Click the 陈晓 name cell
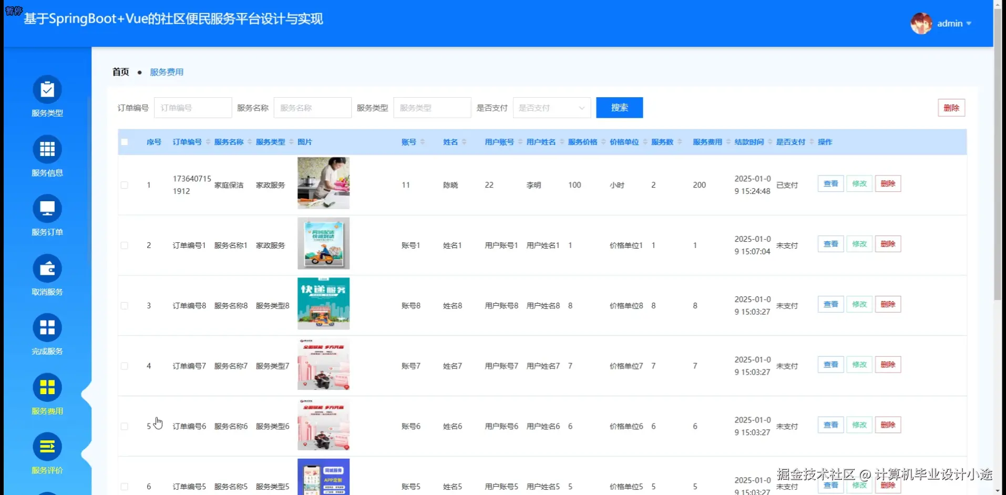The width and height of the screenshot is (1006, 495). [x=450, y=185]
